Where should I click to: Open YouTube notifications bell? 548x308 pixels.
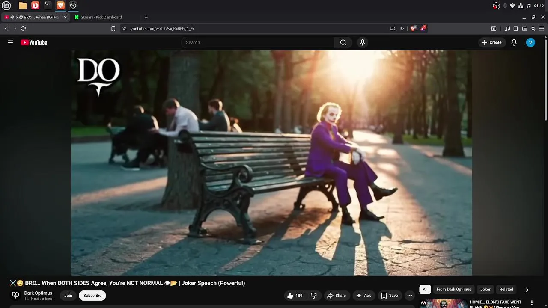(514, 42)
